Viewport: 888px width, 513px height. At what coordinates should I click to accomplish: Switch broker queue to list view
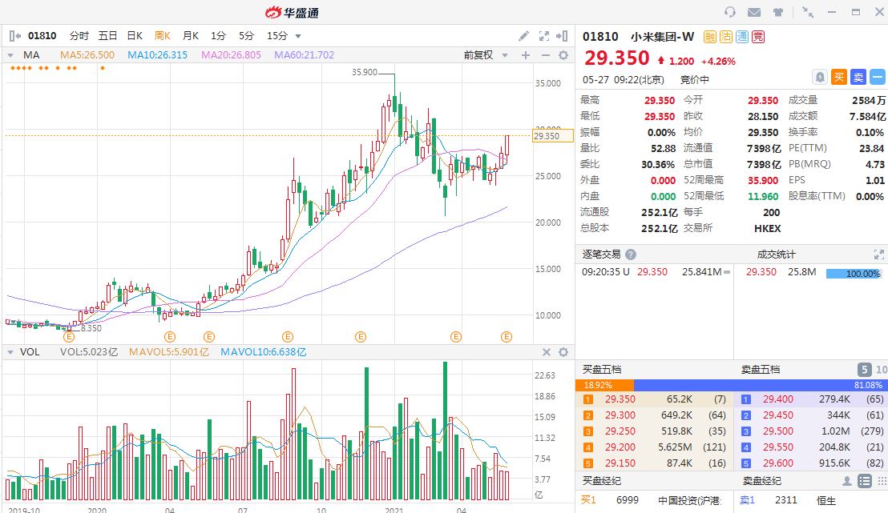tap(864, 481)
